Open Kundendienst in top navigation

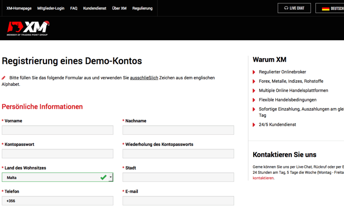point(94,8)
